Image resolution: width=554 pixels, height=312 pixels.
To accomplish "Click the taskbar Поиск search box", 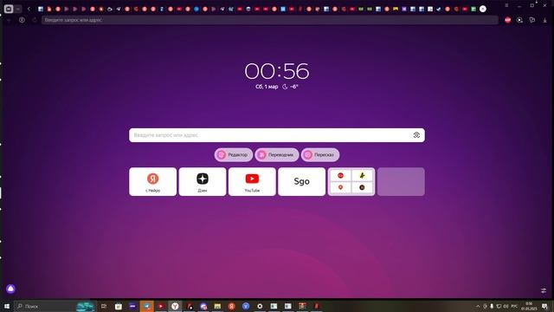I will click(55, 306).
